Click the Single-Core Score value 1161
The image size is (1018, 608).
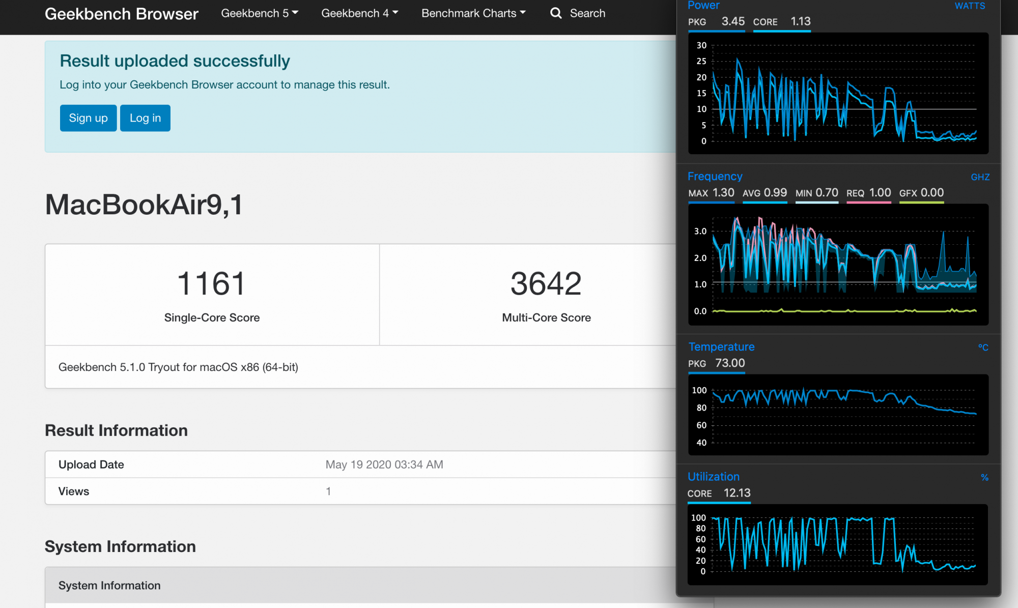click(x=212, y=283)
